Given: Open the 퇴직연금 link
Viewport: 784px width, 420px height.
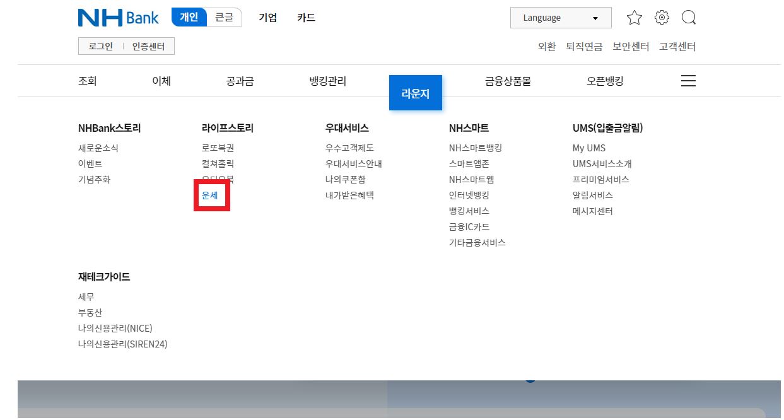Looking at the screenshot, I should (x=584, y=47).
